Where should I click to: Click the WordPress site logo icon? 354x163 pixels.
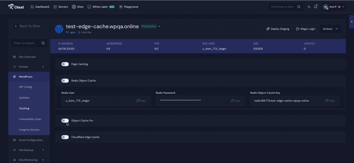pyautogui.click(x=59, y=29)
